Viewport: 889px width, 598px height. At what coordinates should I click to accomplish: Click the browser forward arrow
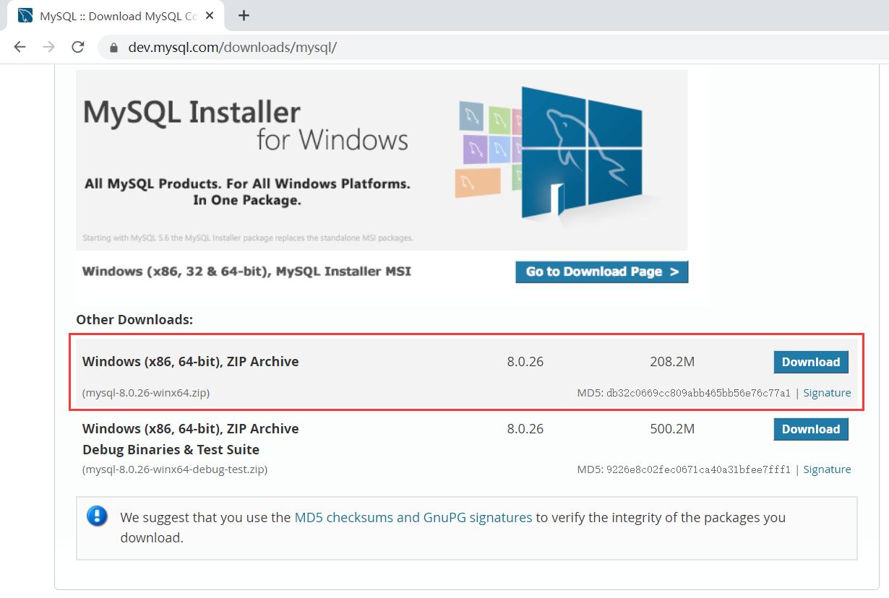point(48,47)
